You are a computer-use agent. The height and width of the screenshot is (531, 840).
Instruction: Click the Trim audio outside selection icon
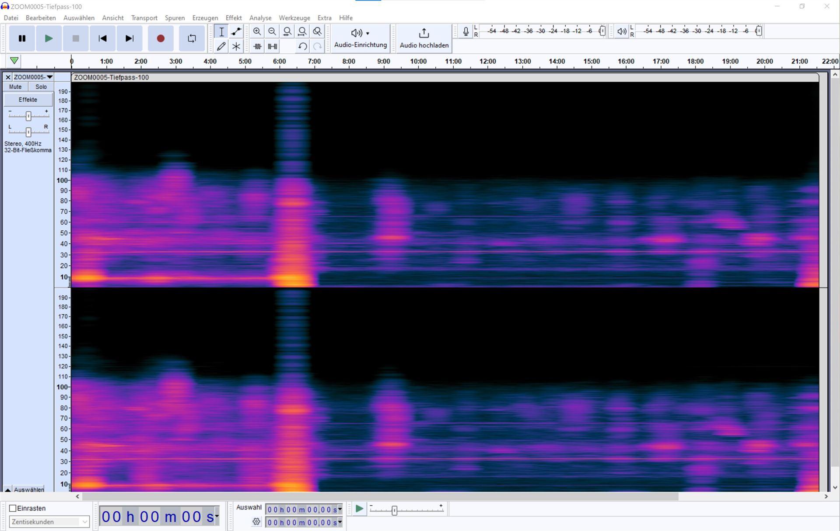click(x=257, y=46)
